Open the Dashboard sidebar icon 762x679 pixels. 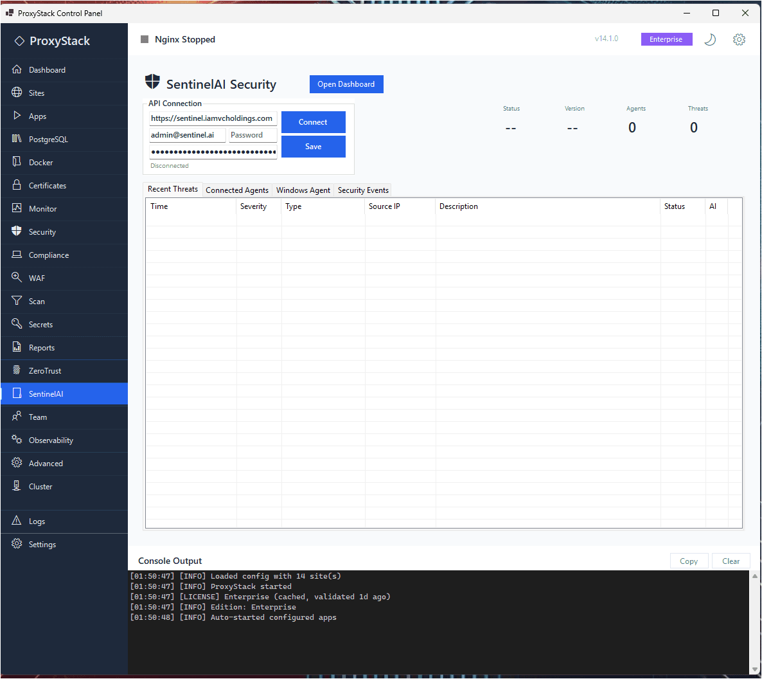pyautogui.click(x=17, y=69)
